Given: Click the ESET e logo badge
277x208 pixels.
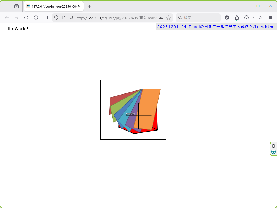Looking at the screenshot, I should pos(273,152).
